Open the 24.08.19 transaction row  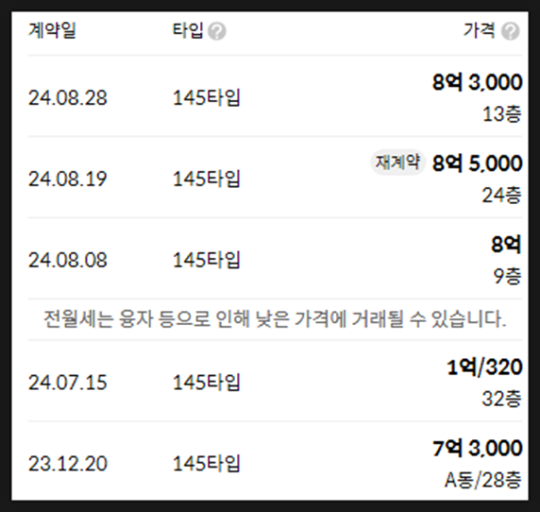point(275,178)
